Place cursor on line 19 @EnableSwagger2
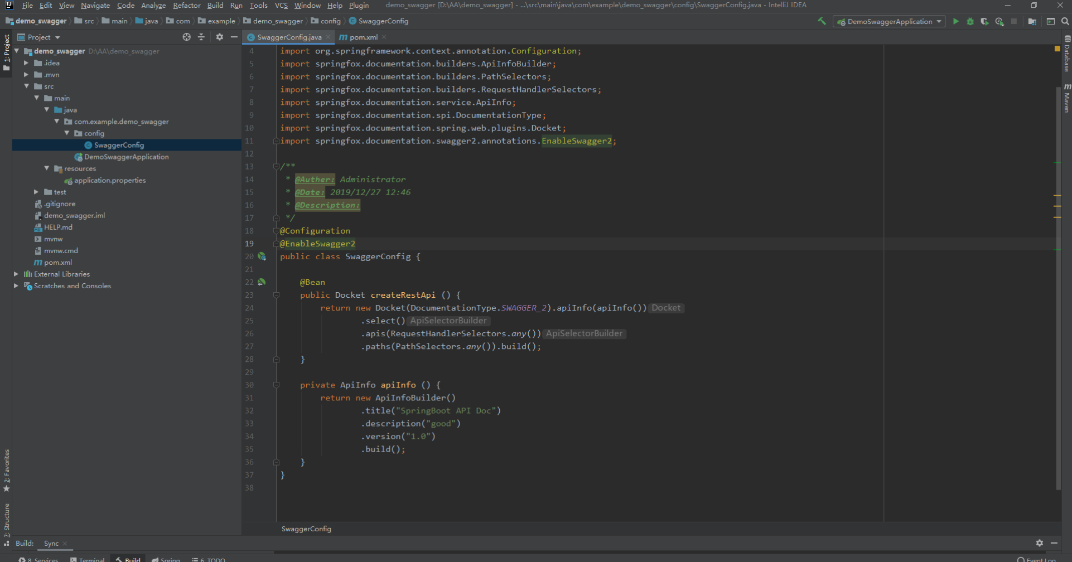 point(318,244)
